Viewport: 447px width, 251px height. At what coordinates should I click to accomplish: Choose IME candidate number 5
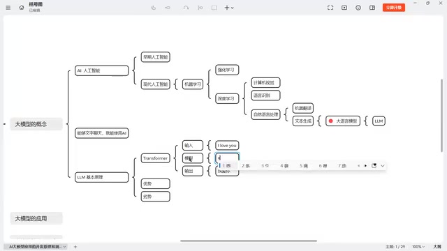[303, 166]
